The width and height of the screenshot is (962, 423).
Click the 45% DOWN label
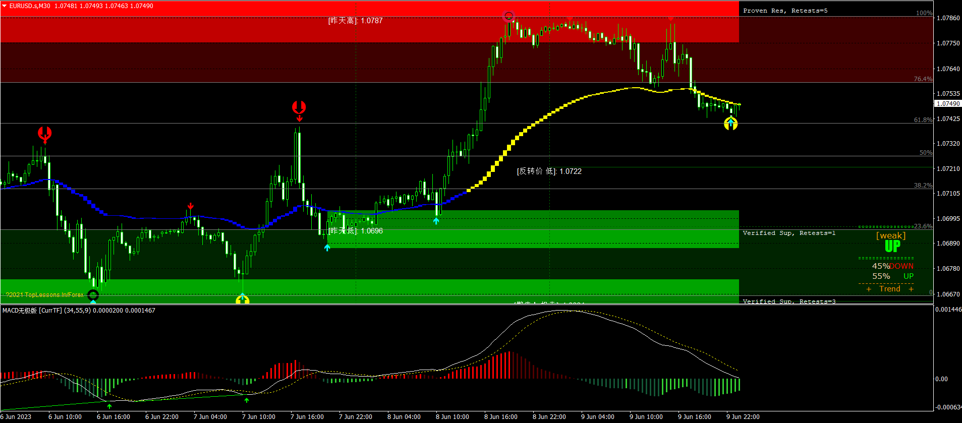[893, 266]
